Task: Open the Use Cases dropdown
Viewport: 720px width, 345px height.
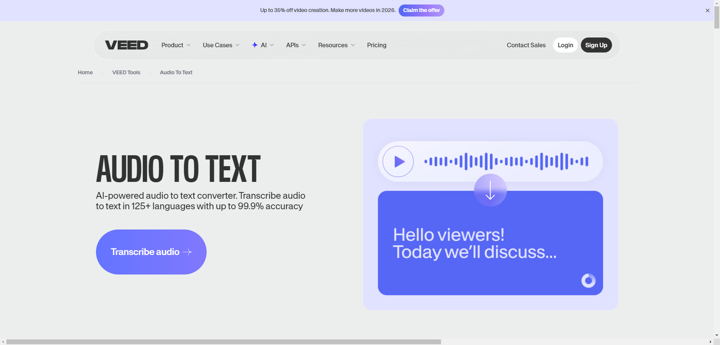Action: click(x=220, y=45)
